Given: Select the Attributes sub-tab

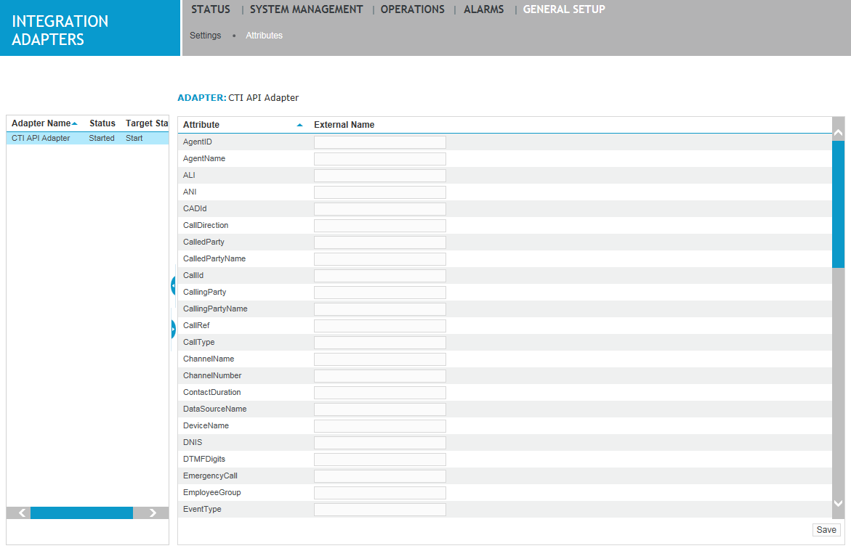Looking at the screenshot, I should [264, 35].
